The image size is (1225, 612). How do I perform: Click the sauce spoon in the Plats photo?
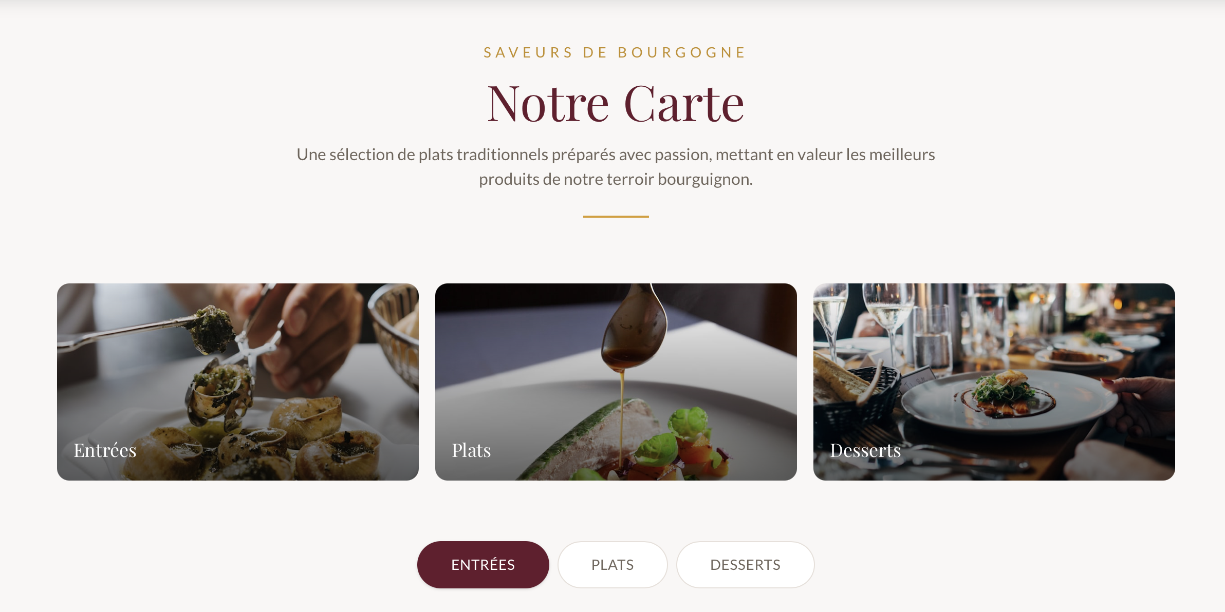(x=635, y=329)
